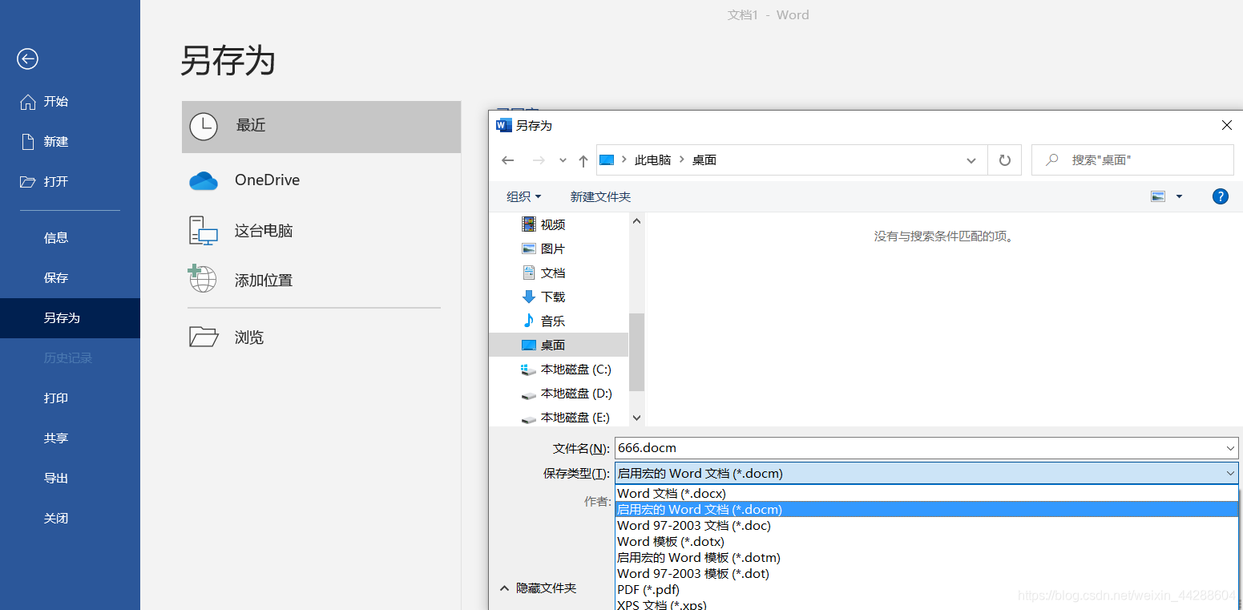The width and height of the screenshot is (1243, 610).
Task: Click tree scrollbar up arrow
Action: click(637, 221)
